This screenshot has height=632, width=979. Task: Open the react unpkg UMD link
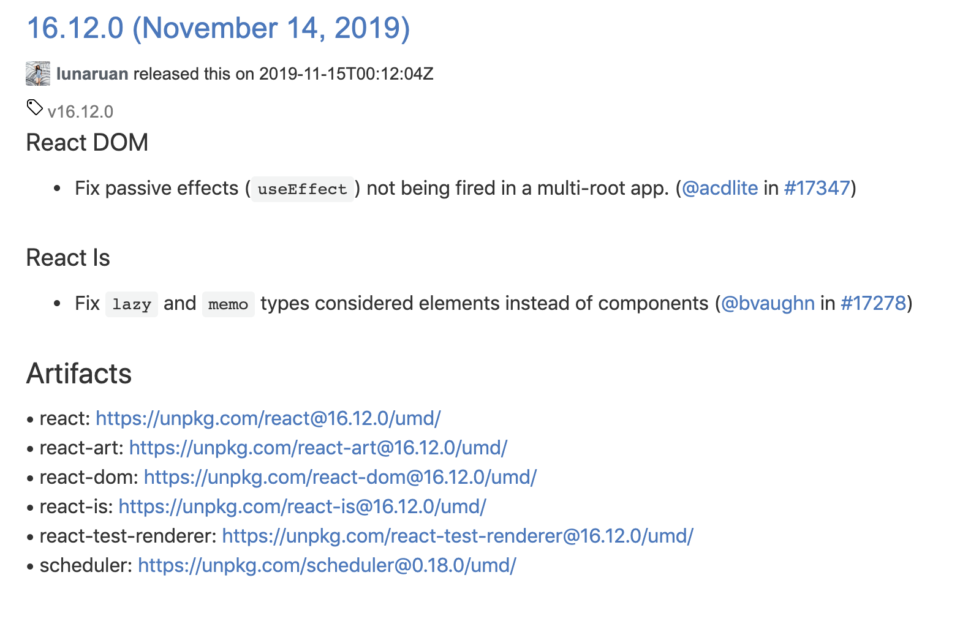click(x=268, y=418)
